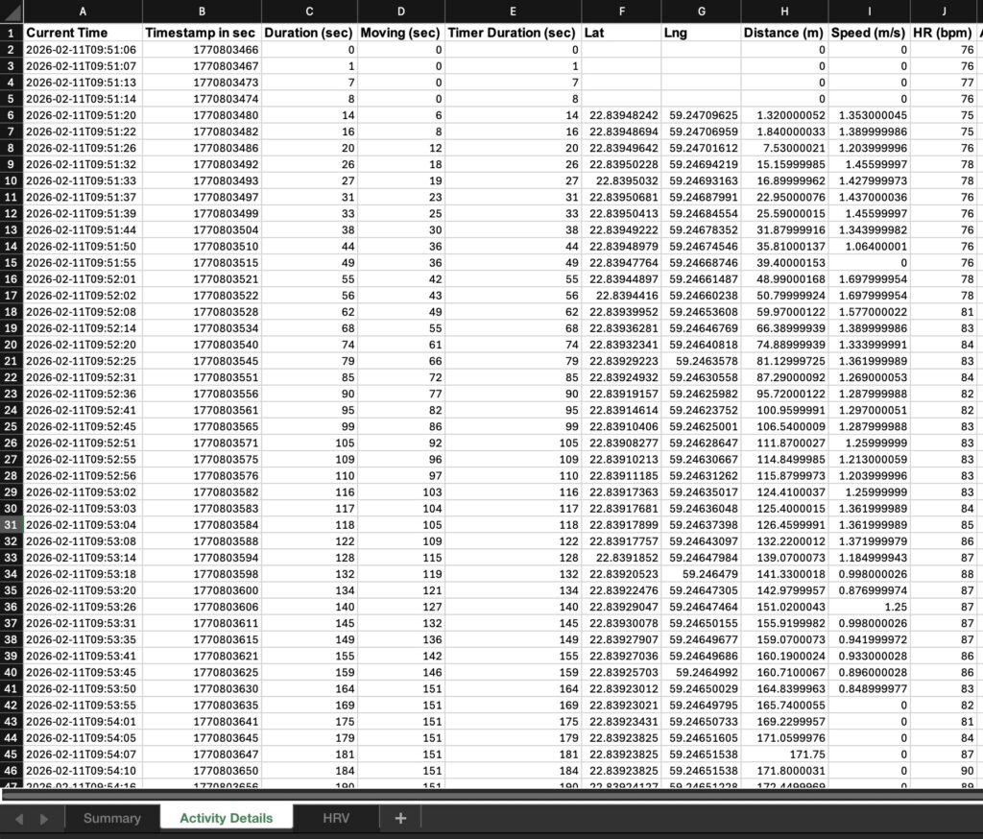Select column A header

tap(83, 12)
